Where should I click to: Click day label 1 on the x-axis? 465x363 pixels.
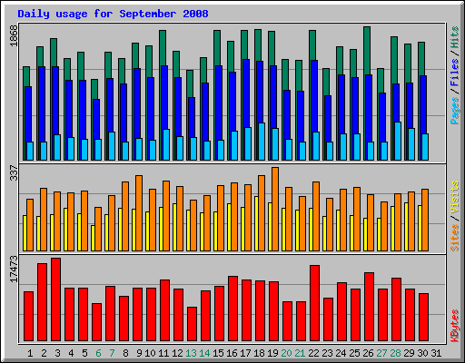30,353
